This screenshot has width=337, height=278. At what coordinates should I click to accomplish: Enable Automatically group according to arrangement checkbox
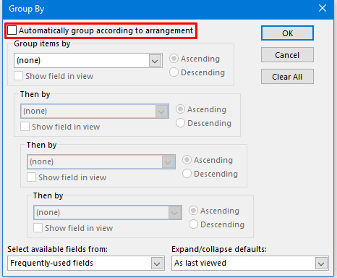(12, 30)
